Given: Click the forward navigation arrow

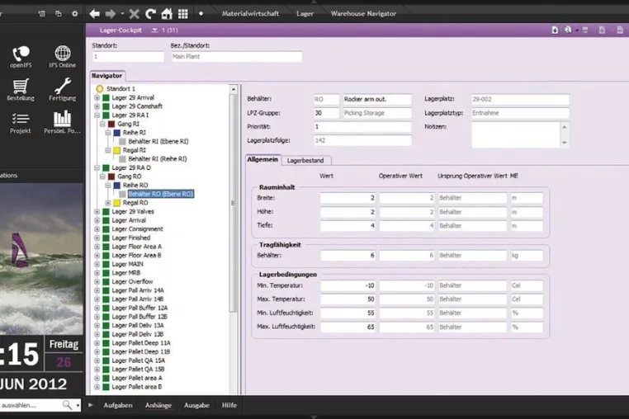Looking at the screenshot, I should point(111,14).
